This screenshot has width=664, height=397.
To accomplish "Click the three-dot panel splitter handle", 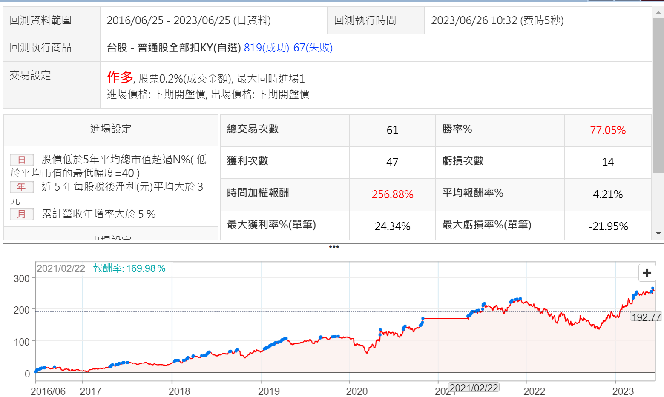I will point(333,246).
